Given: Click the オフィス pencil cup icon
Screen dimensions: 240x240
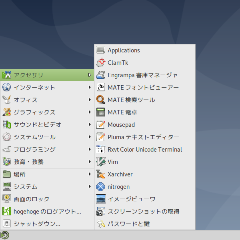Looking at the screenshot, I should pos(7,100).
